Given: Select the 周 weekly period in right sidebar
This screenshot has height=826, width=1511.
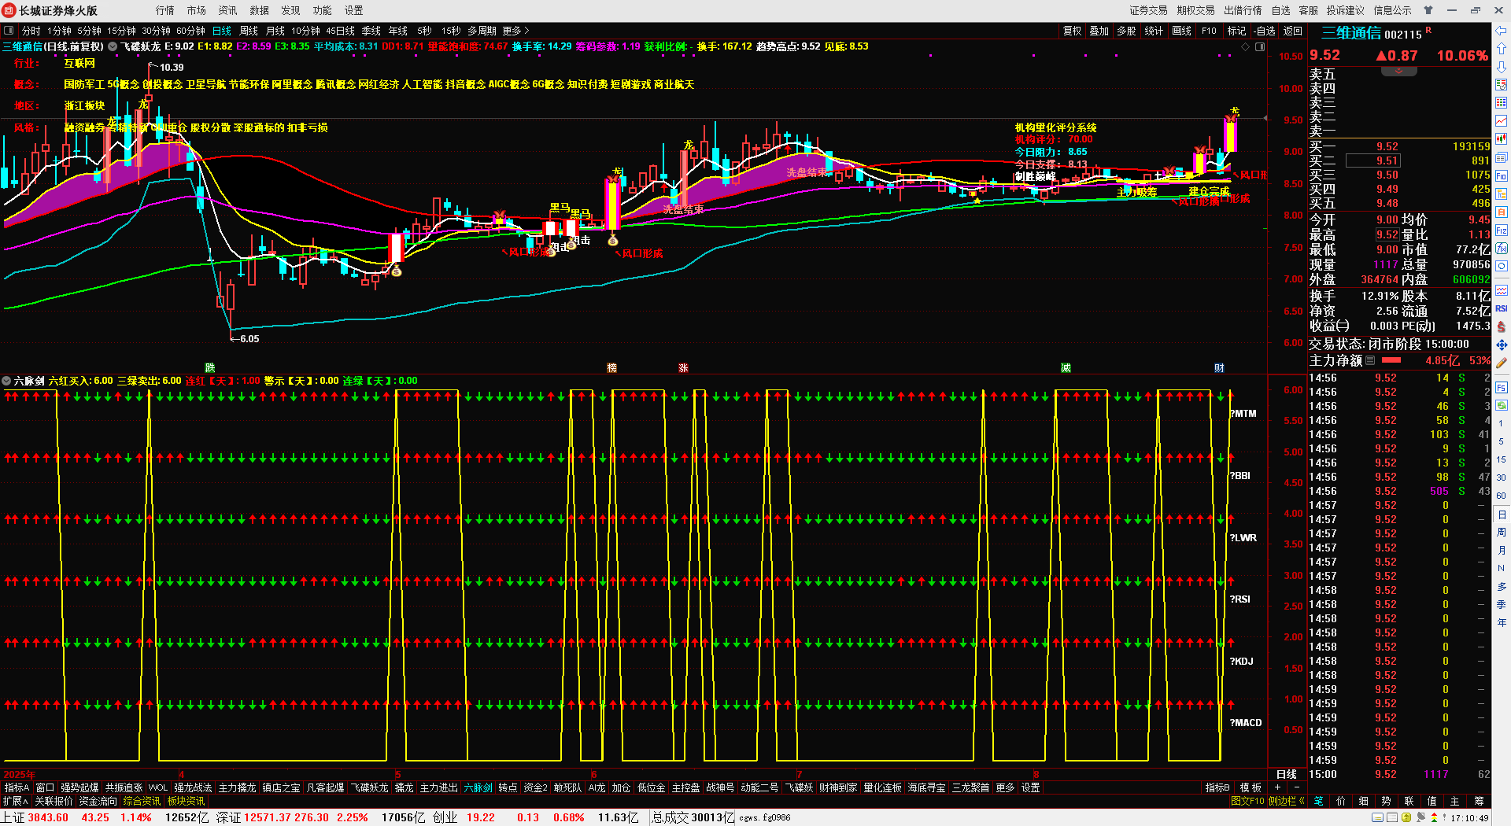Looking at the screenshot, I should (1502, 533).
